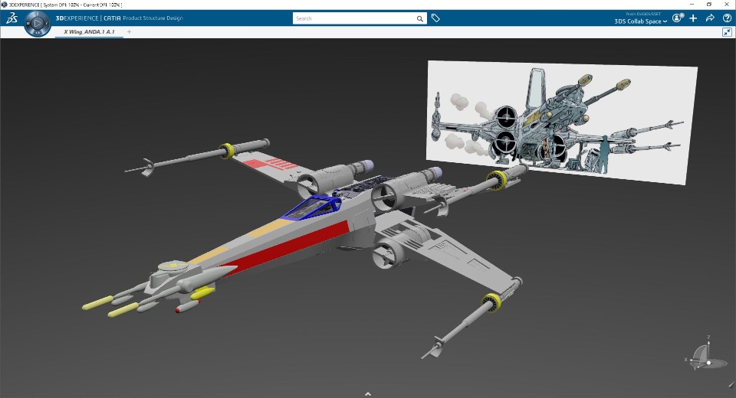This screenshot has width=736, height=398.
Task: Open the user profile icon
Action: click(x=677, y=18)
